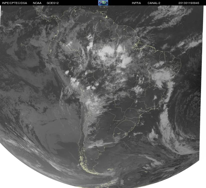Click the CANAL-2 channel label
206x188 pixels.
tap(154, 3)
